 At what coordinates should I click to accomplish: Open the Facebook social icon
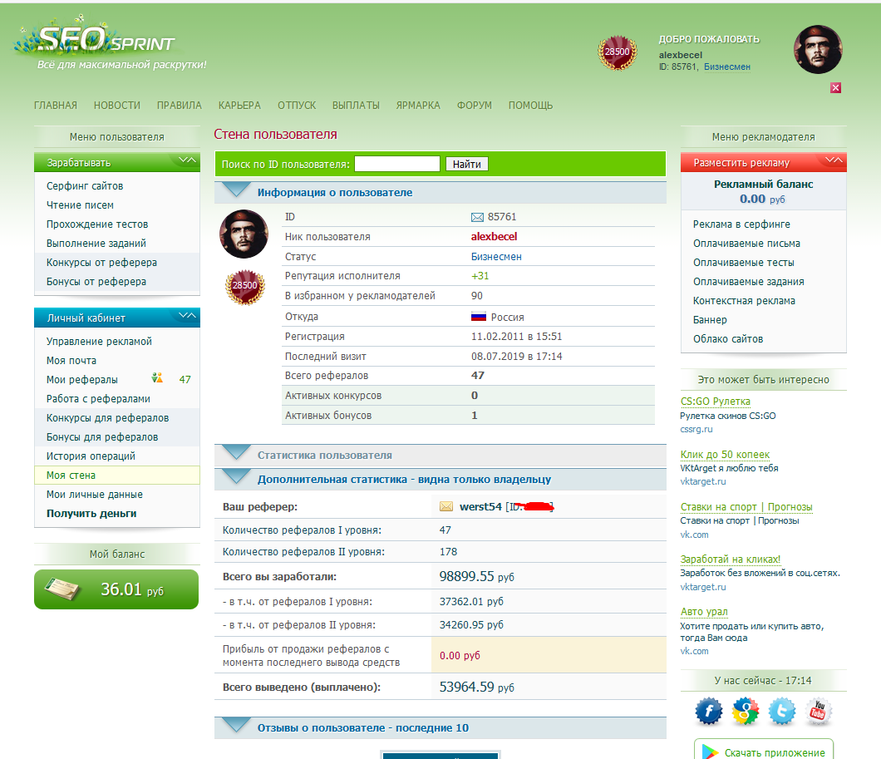point(708,712)
